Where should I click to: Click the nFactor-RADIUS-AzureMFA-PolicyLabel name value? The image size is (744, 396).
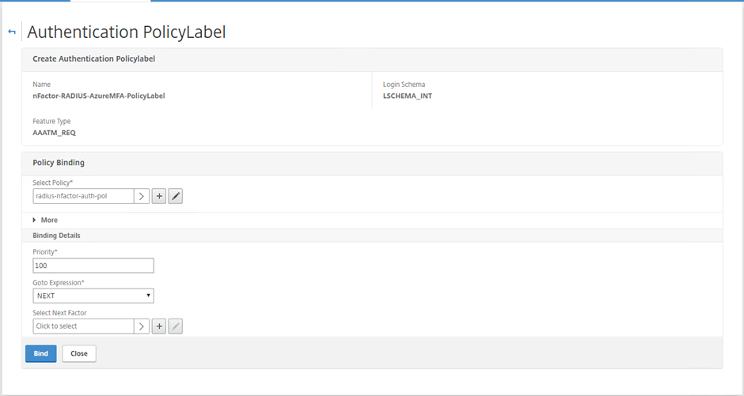[x=99, y=96]
